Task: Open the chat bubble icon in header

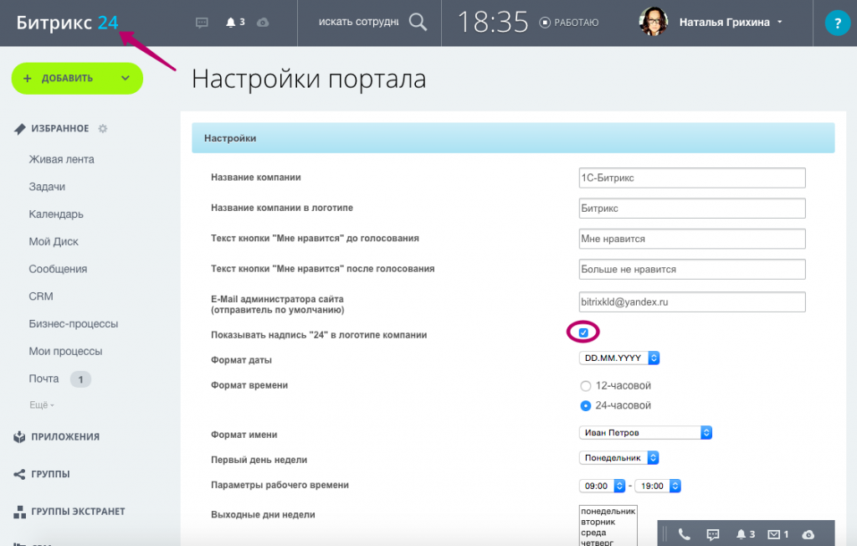Action: pos(202,23)
